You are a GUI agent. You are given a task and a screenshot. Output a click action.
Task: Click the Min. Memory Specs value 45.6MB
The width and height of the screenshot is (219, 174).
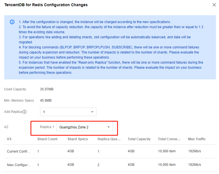(x=46, y=101)
